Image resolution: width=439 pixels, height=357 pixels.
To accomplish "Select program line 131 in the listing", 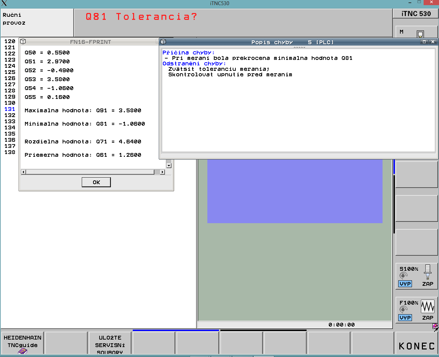I will pyautogui.click(x=10, y=109).
